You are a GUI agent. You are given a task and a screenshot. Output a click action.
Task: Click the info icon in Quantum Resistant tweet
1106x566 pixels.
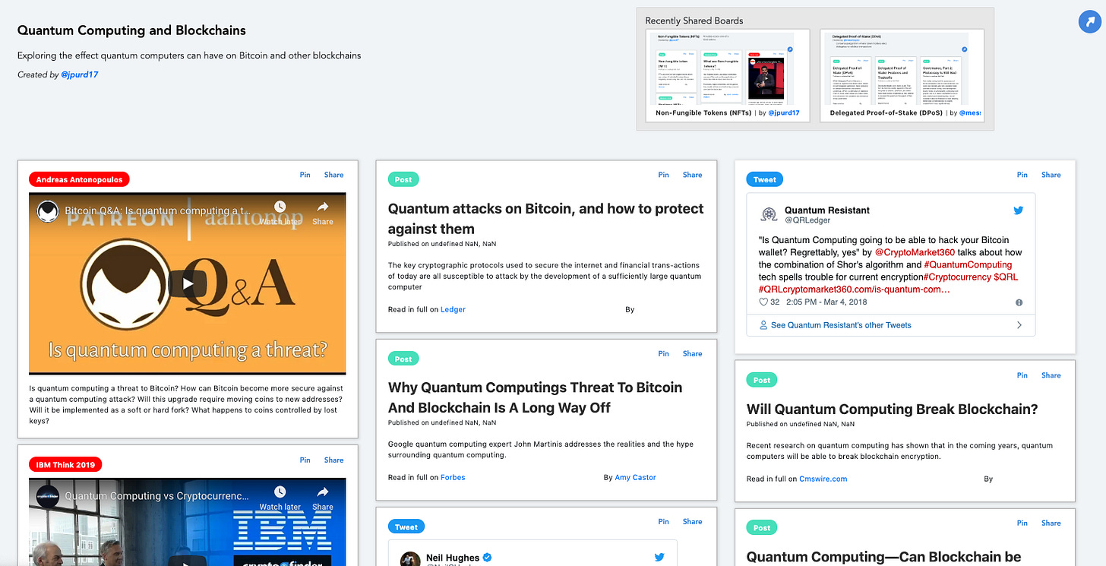click(x=1019, y=302)
